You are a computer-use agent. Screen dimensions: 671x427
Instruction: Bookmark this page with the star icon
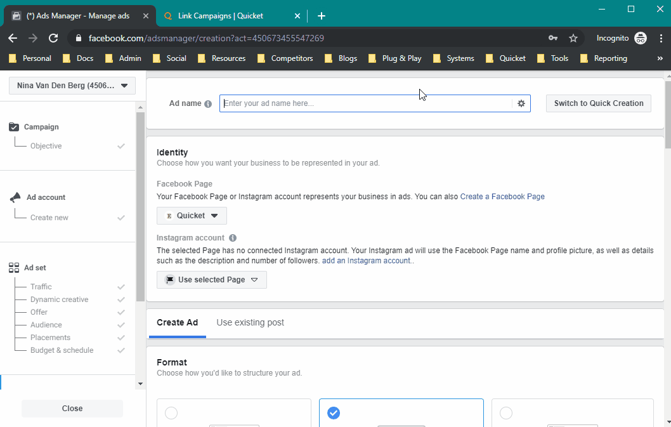[573, 38]
